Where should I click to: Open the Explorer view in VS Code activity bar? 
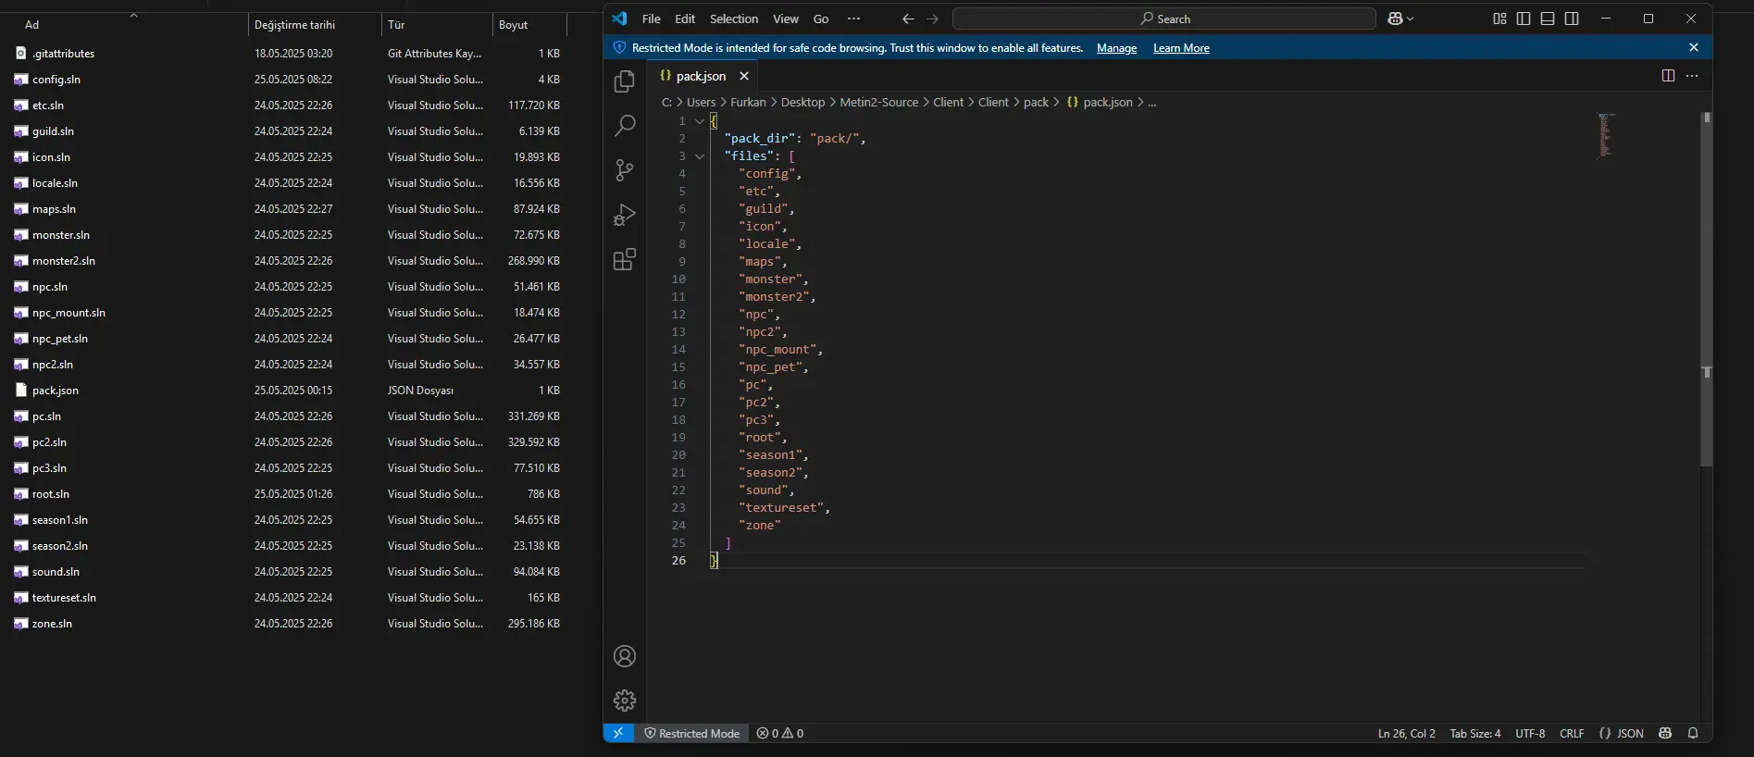625,81
